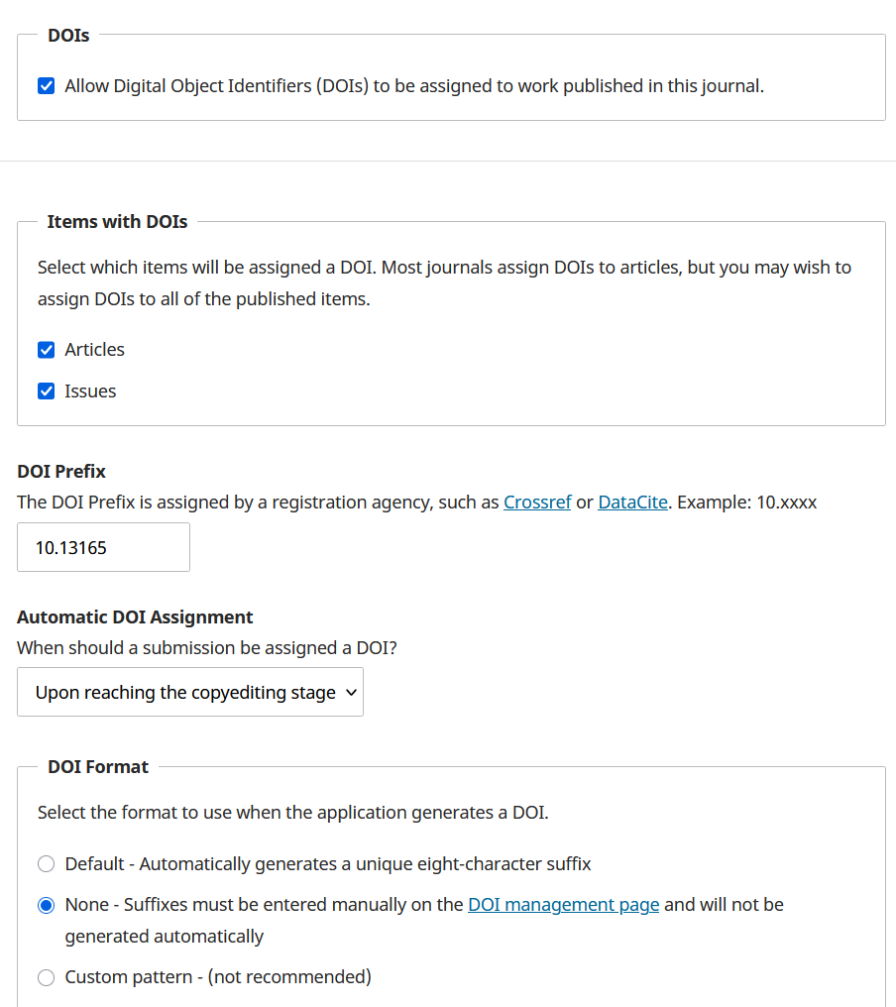Select the None suffix radio button

click(x=47, y=905)
